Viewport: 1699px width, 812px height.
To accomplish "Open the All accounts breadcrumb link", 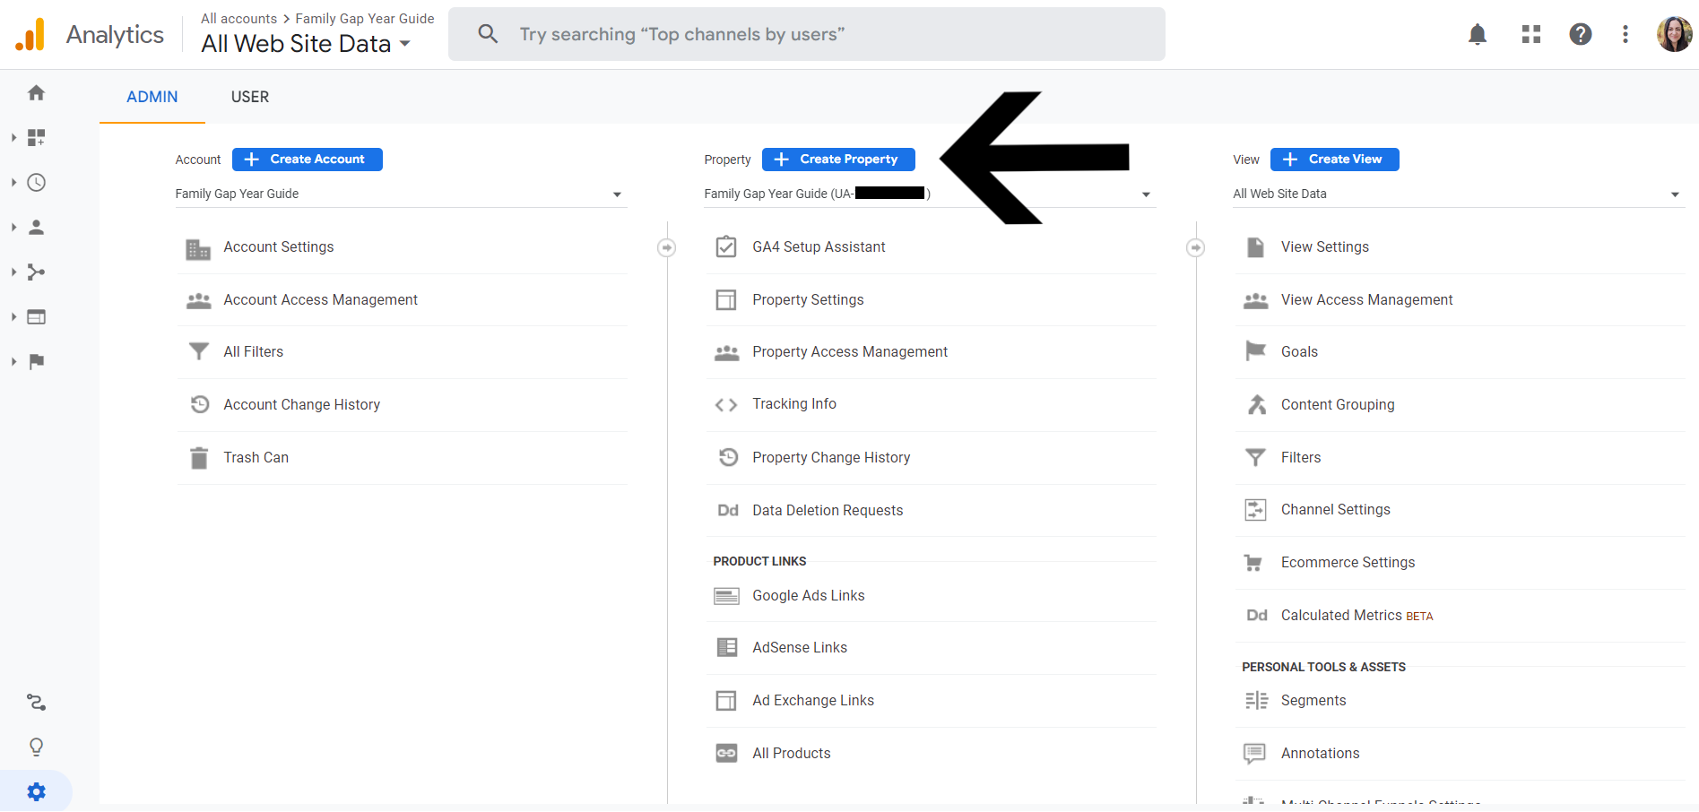I will pyautogui.click(x=238, y=18).
